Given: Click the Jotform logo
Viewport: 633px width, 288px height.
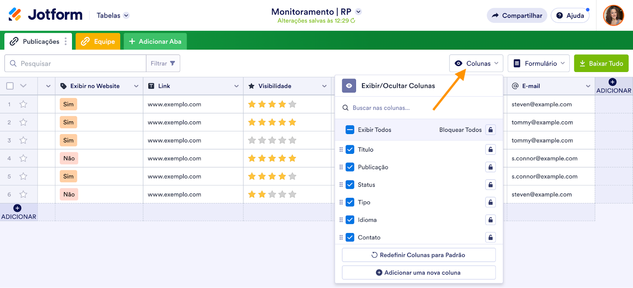Looking at the screenshot, I should click(45, 15).
